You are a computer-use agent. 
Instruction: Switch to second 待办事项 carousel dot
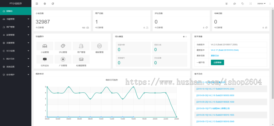(x=186, y=36)
